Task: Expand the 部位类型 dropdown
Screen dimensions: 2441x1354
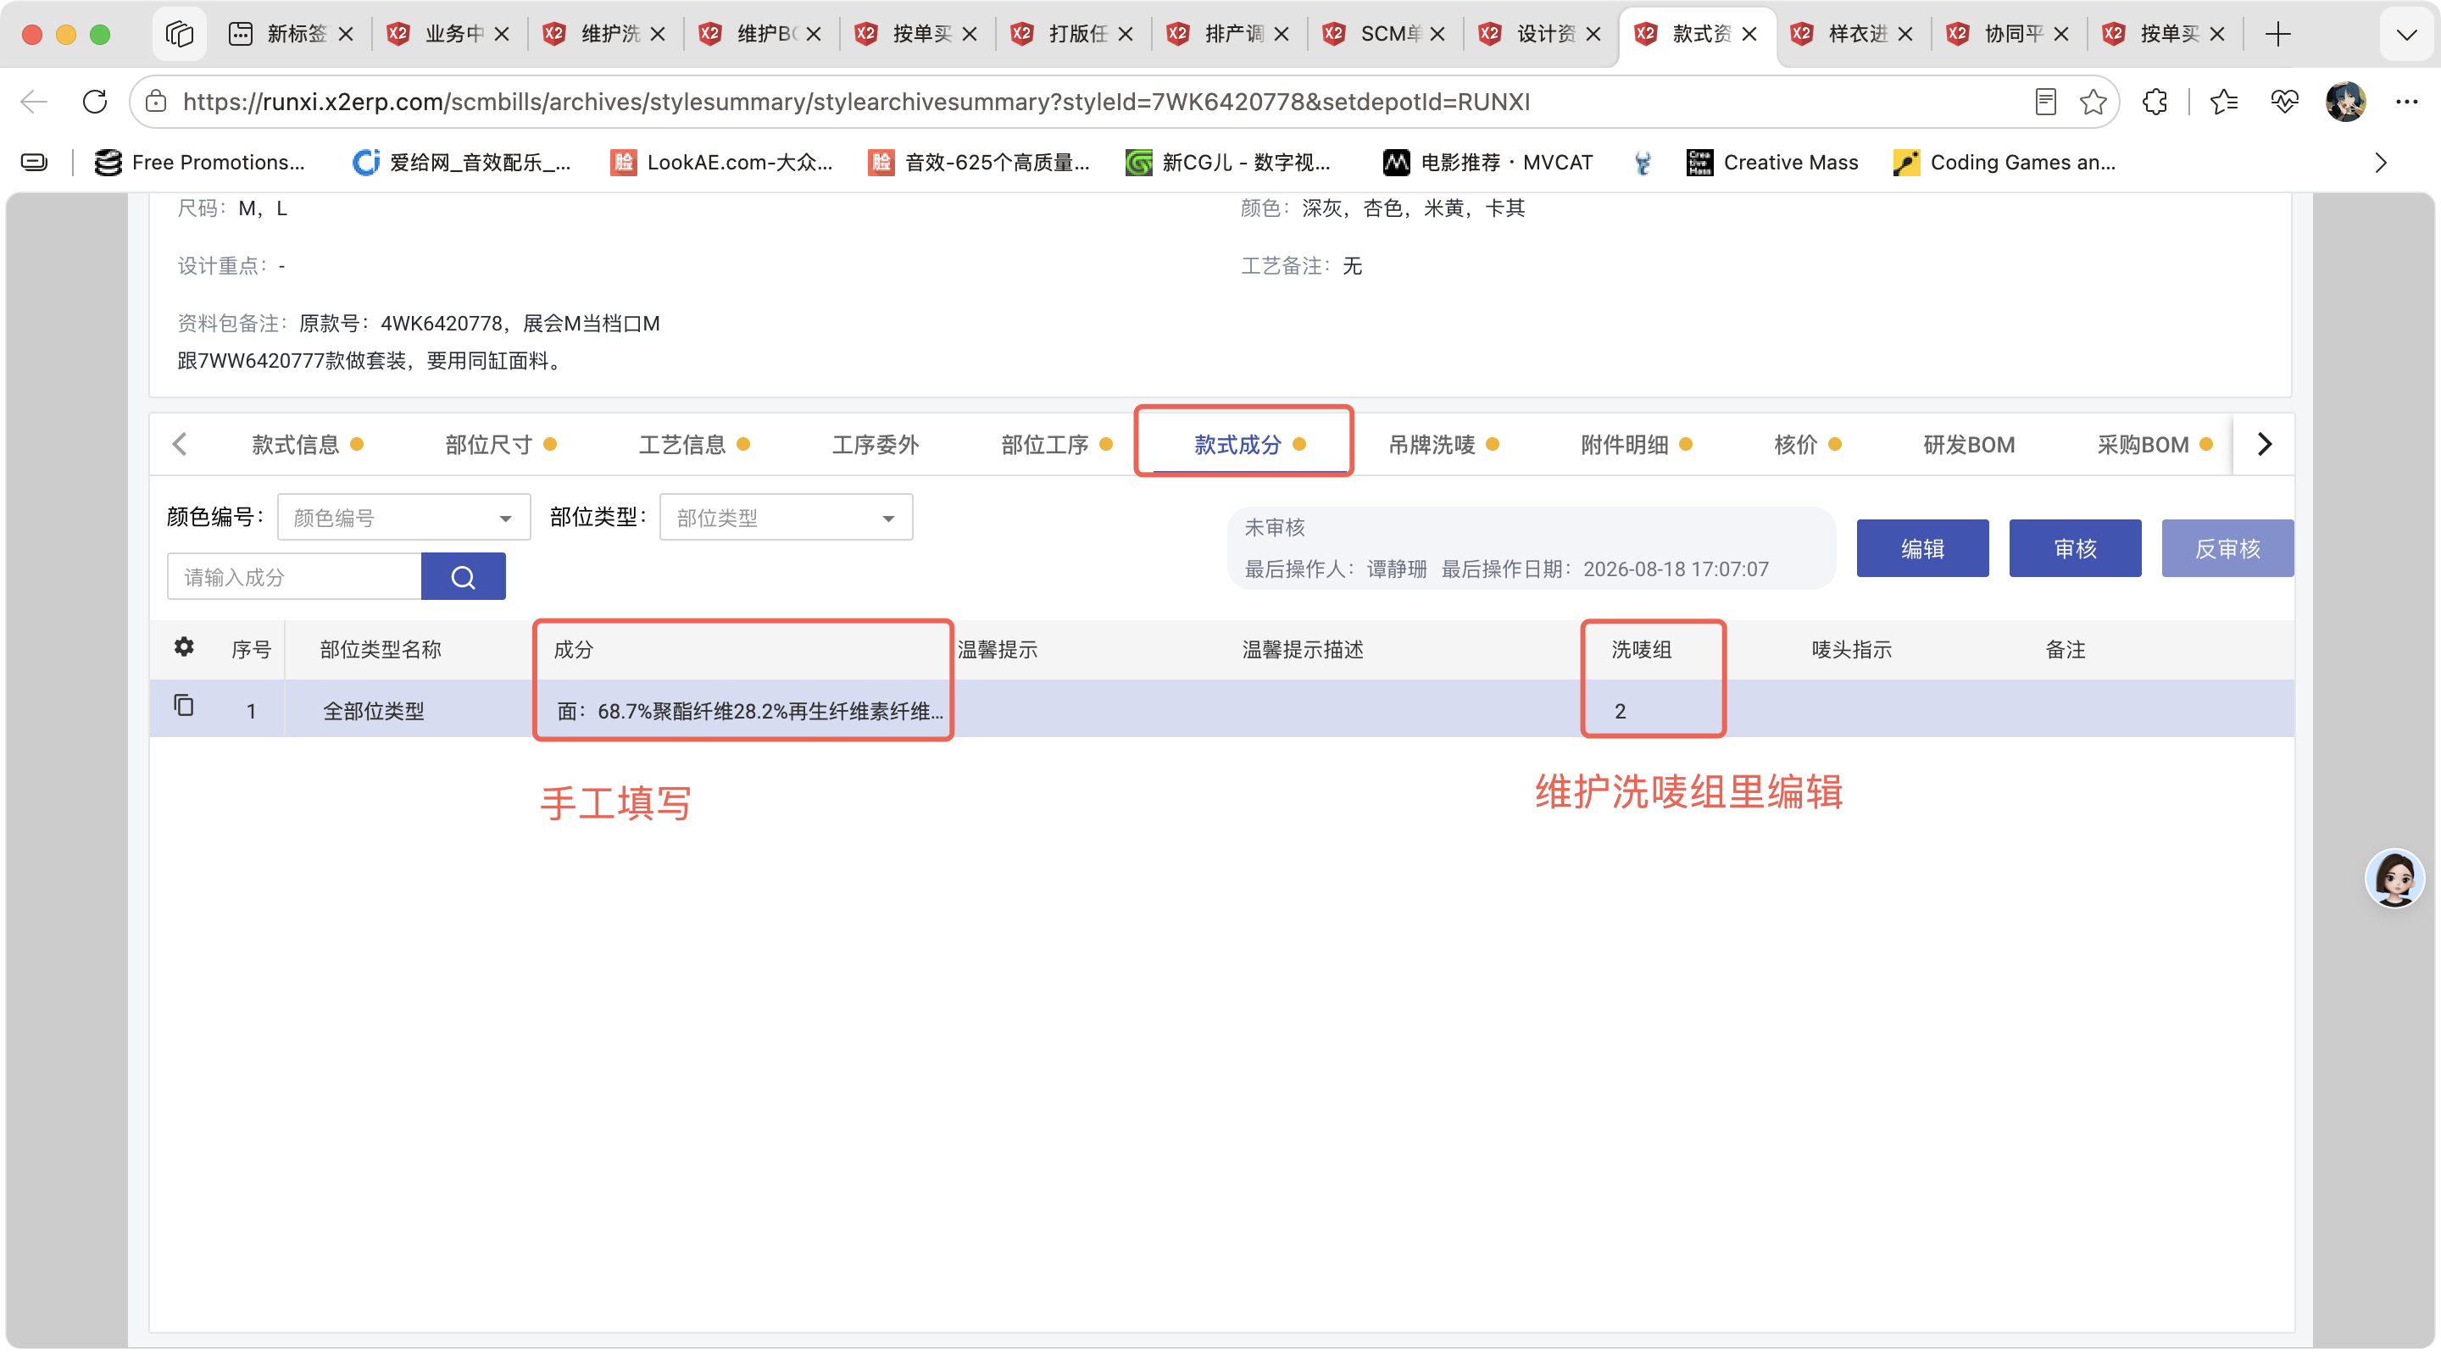Action: 786,518
